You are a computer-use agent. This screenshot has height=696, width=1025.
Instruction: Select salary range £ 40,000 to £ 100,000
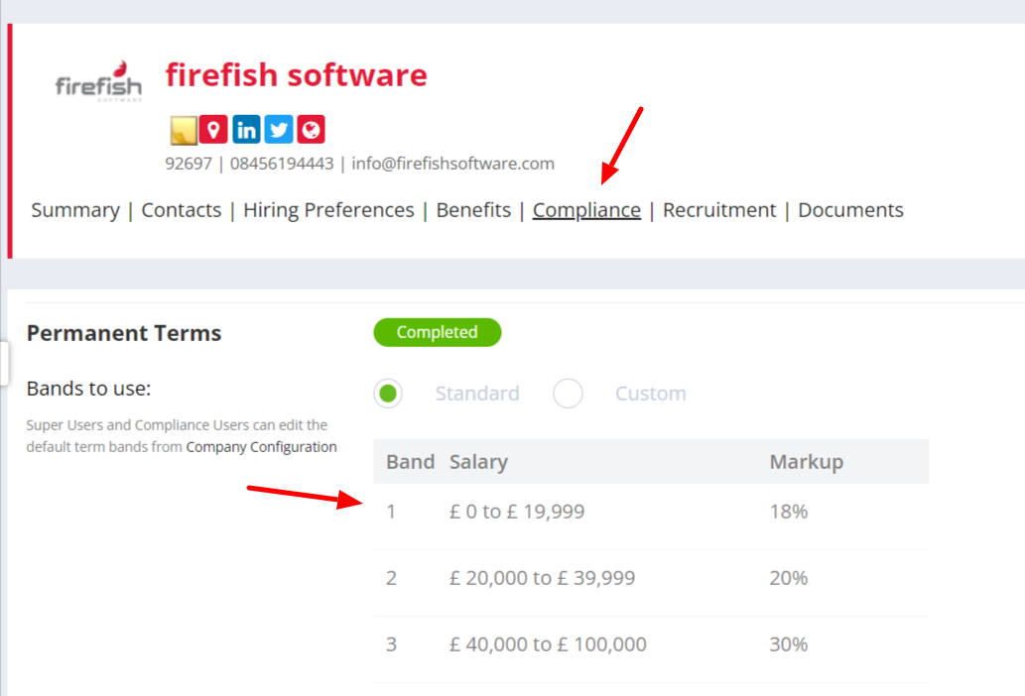(548, 644)
